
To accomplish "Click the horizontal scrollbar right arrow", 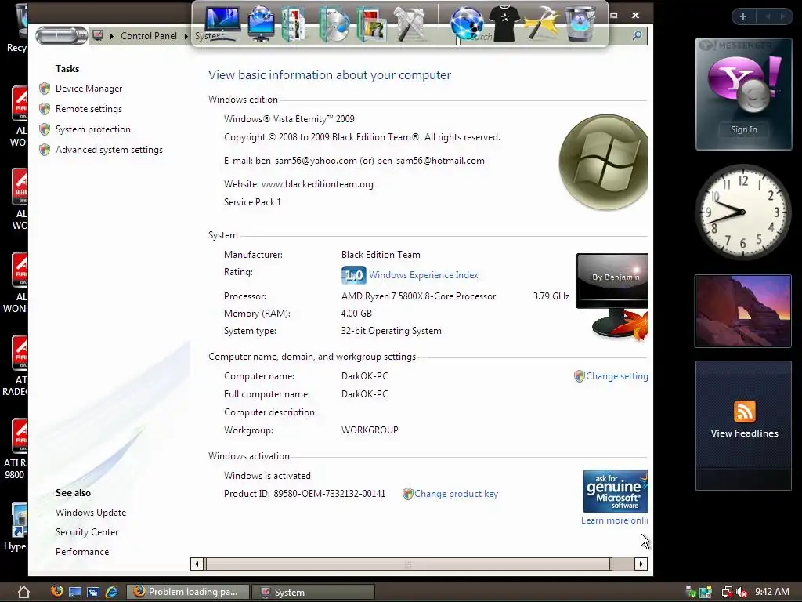I will click(x=641, y=564).
